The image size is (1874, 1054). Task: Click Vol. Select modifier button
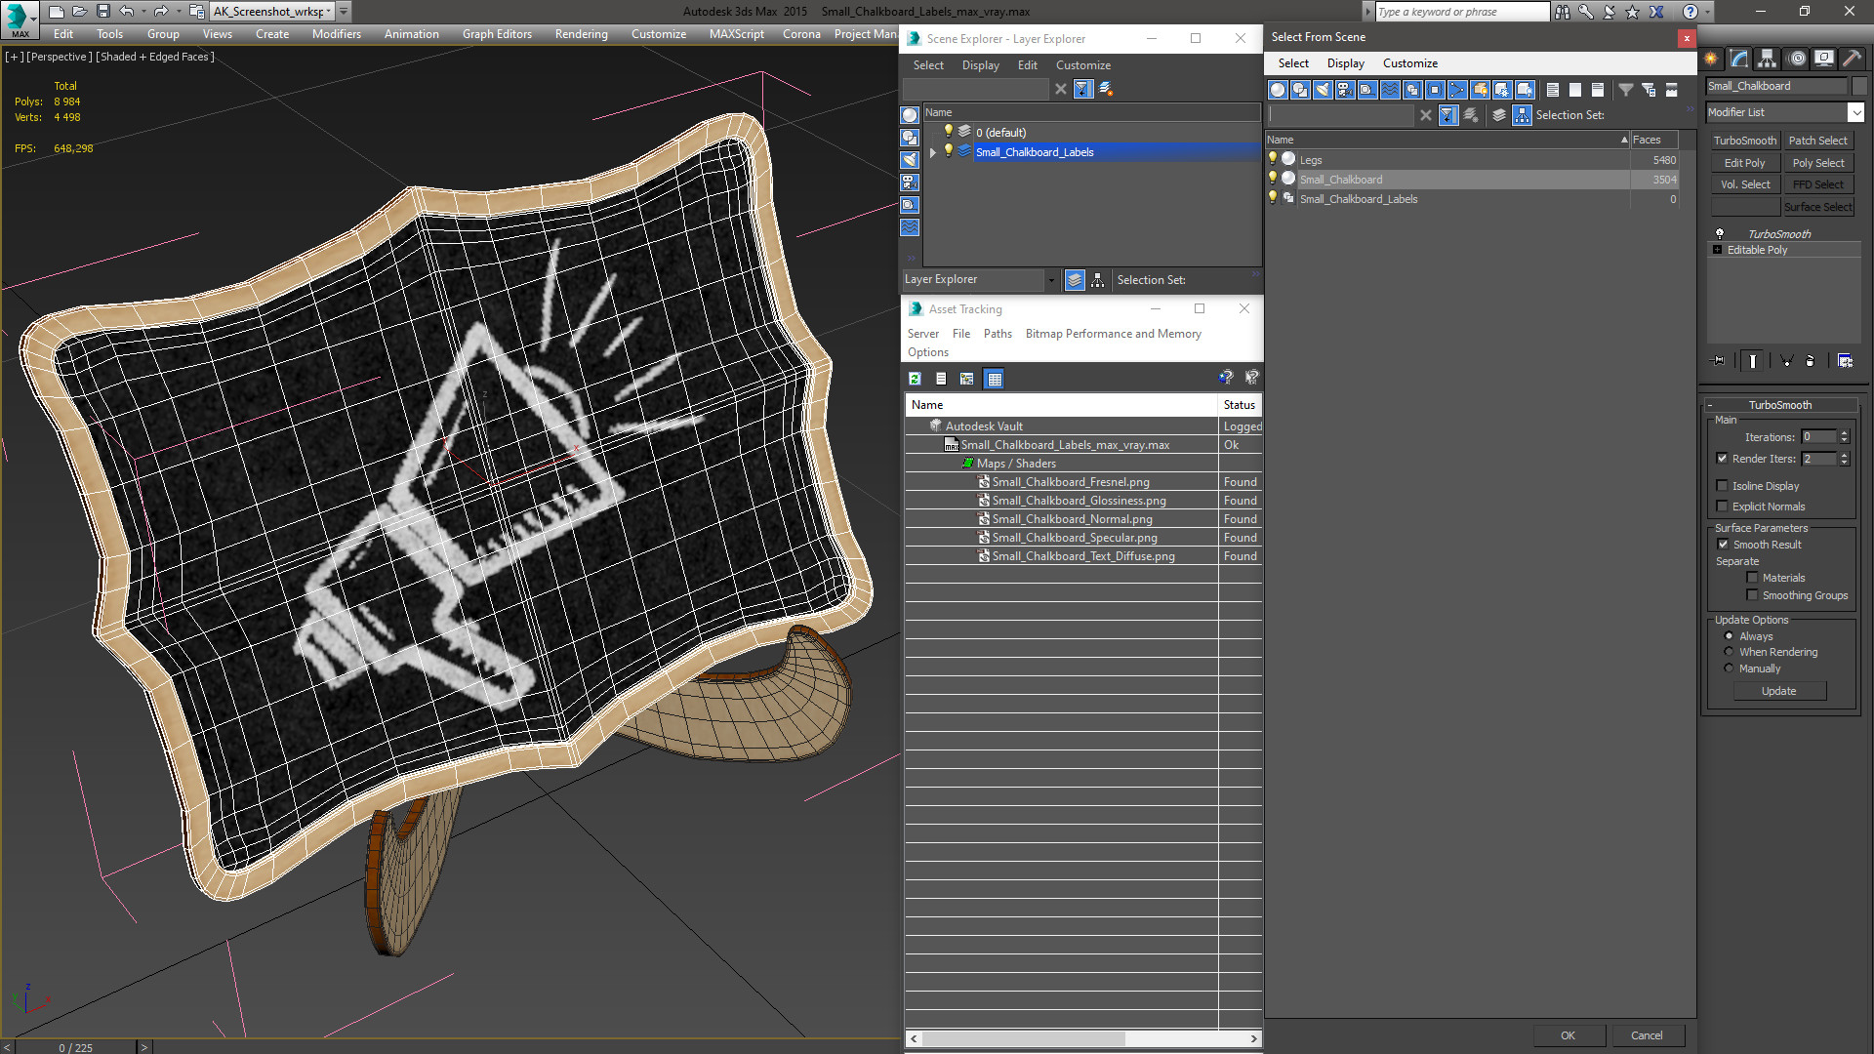(1744, 184)
